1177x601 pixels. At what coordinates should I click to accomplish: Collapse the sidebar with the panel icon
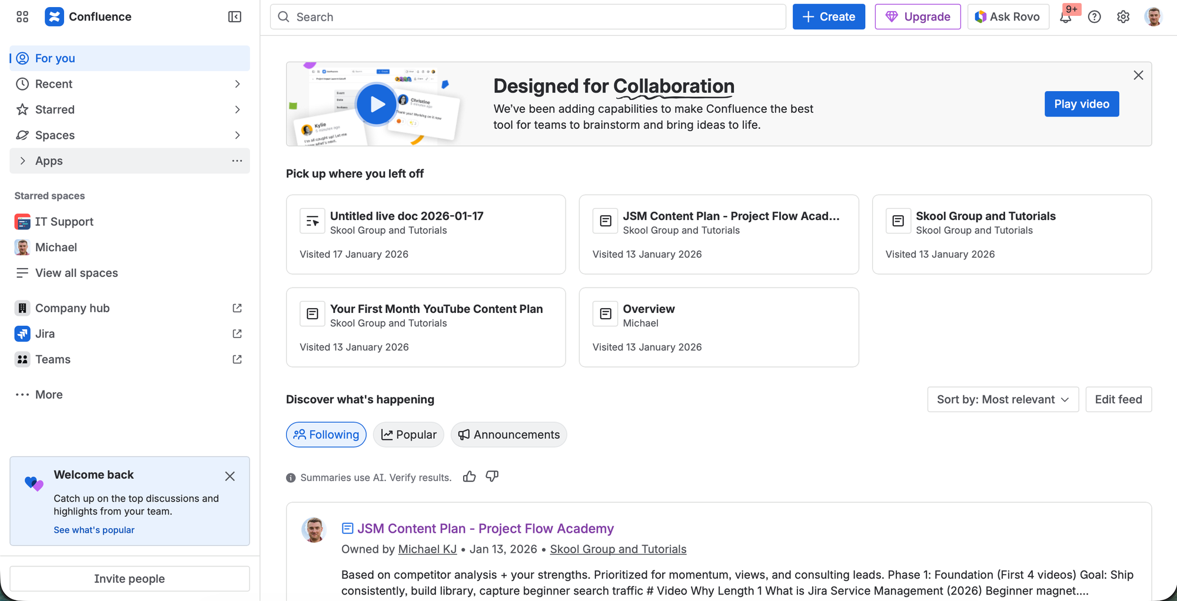point(234,17)
